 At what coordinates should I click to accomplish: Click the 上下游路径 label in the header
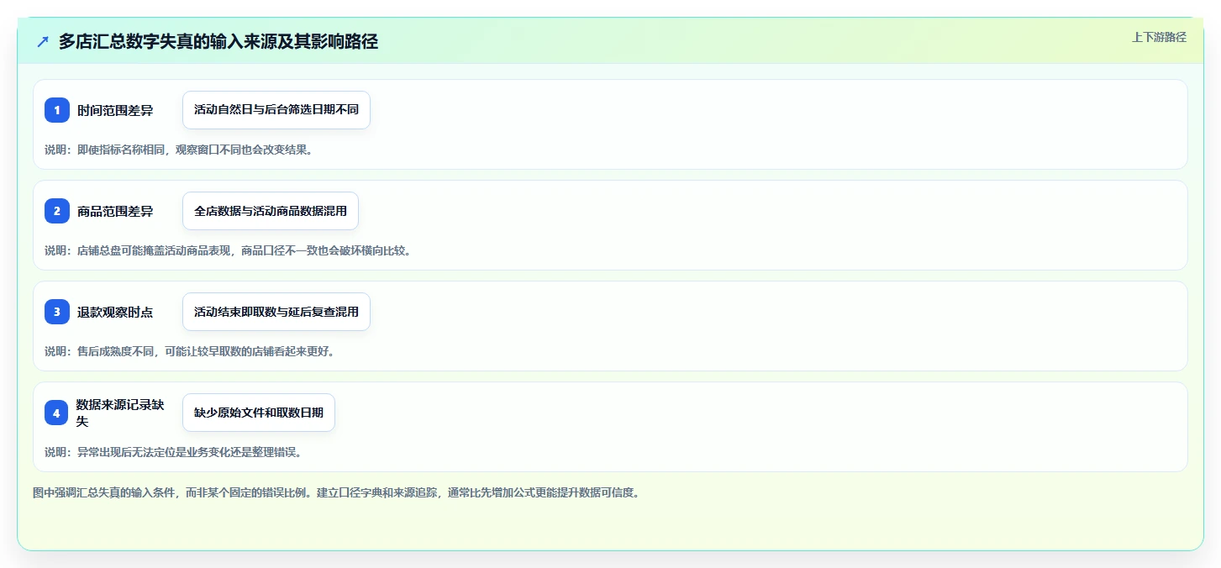(1159, 37)
